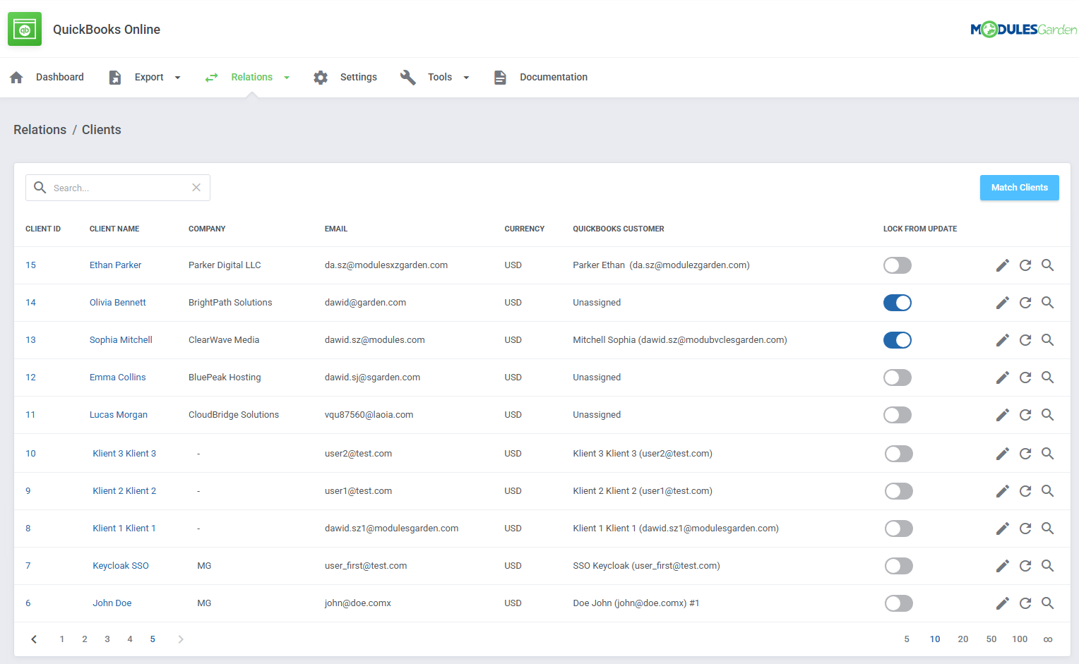The image size is (1079, 664).
Task: Toggle lock from update for John Doe
Action: [899, 603]
